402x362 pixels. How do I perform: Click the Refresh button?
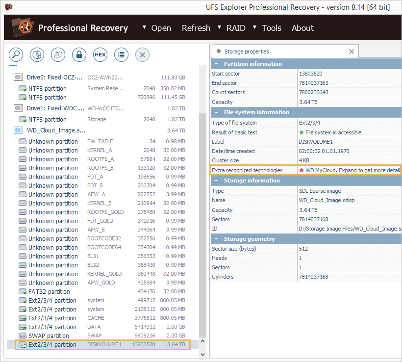(x=196, y=28)
